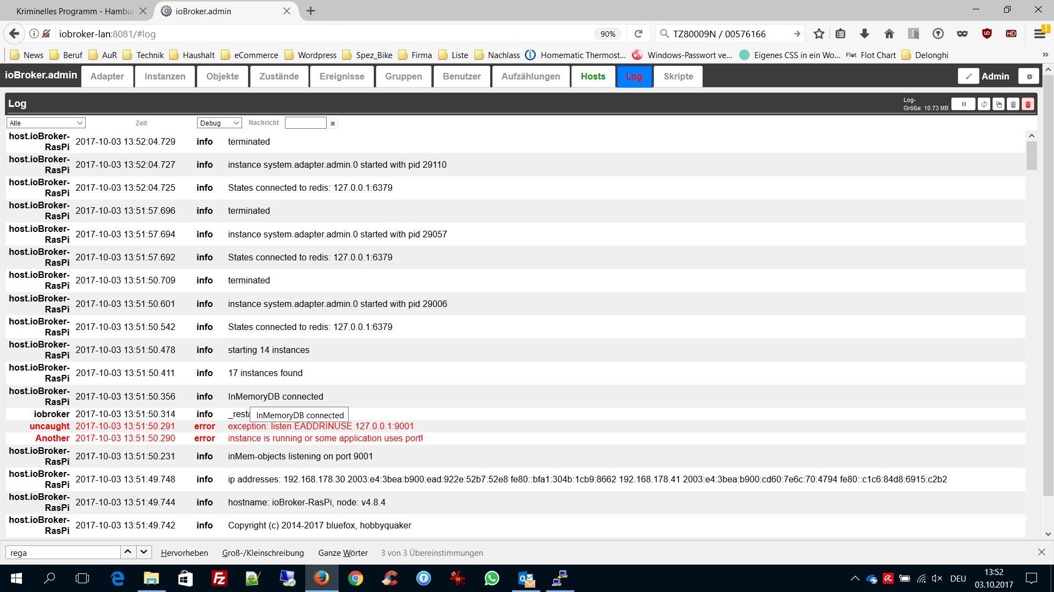Click the refresh log icon
The height and width of the screenshot is (592, 1054).
(x=984, y=104)
